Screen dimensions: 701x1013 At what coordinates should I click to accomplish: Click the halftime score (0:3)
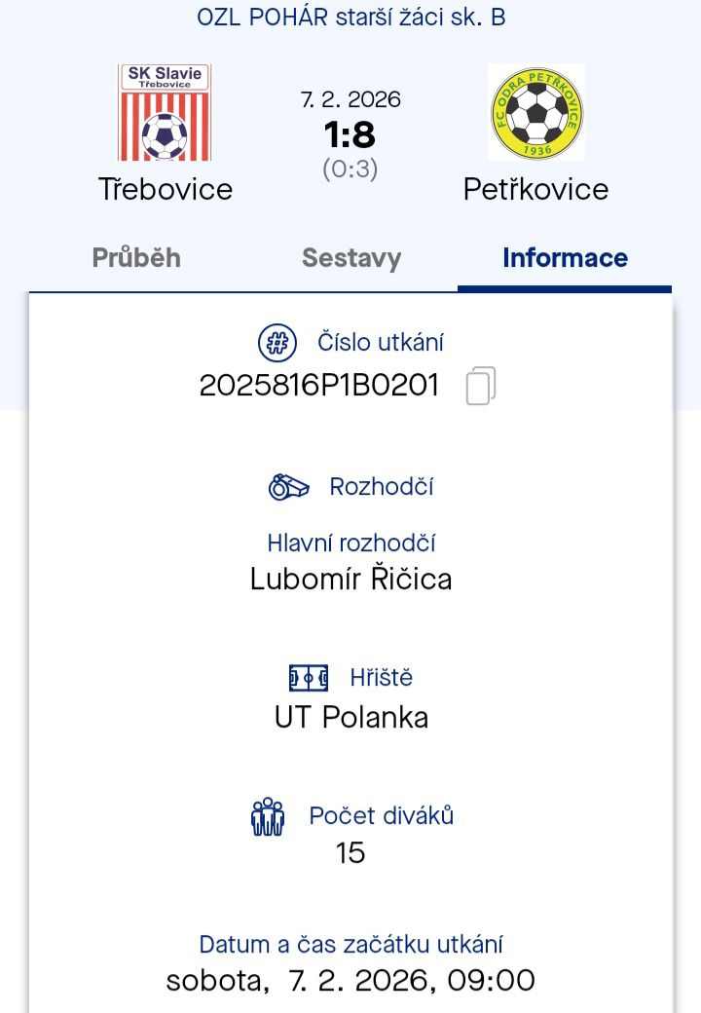(350, 169)
